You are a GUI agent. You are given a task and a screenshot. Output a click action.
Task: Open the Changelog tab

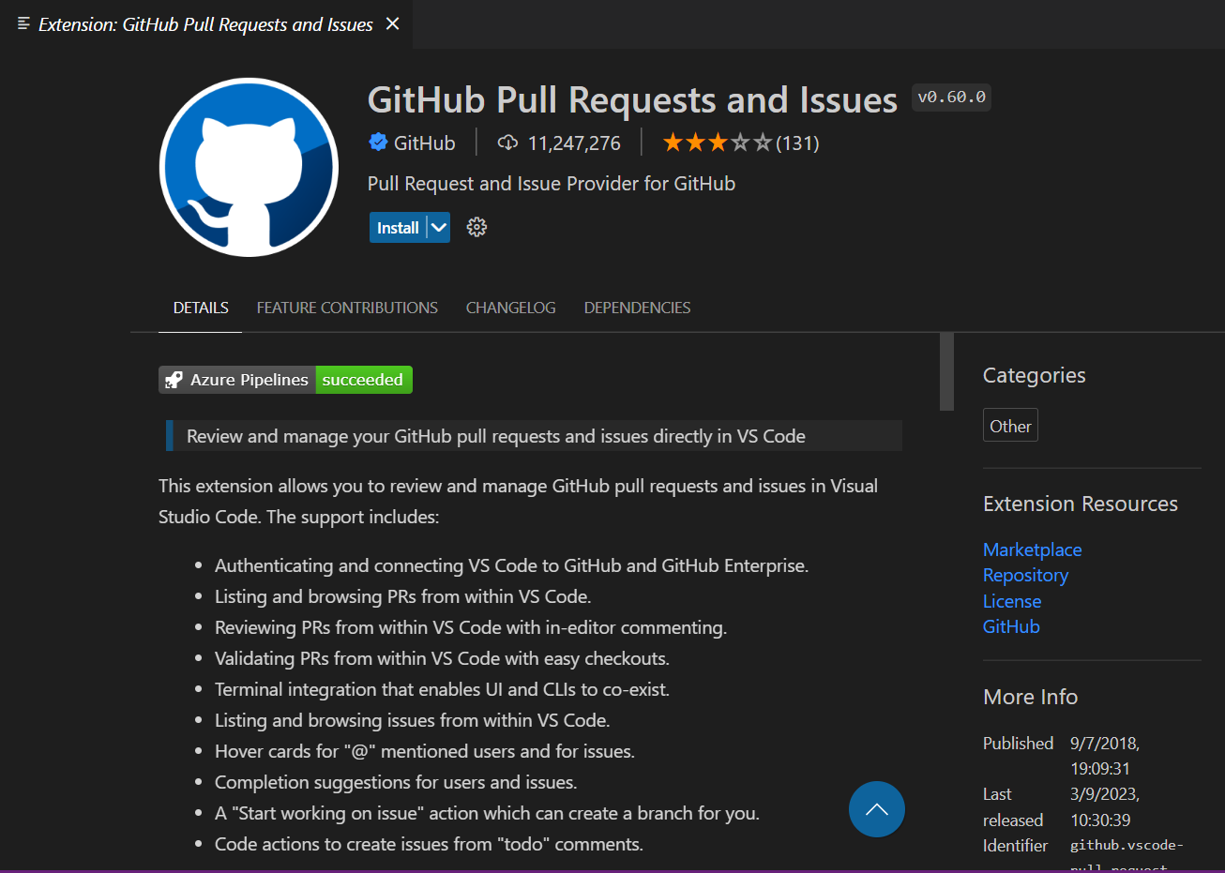pyautogui.click(x=510, y=308)
